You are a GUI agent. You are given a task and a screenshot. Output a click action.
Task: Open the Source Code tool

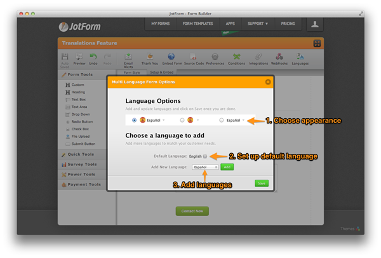tap(194, 59)
